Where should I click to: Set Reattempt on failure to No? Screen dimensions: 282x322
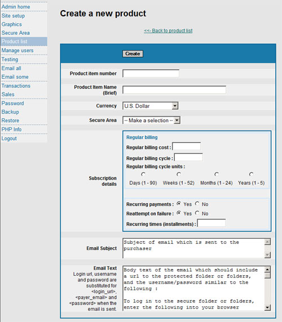[x=197, y=213]
